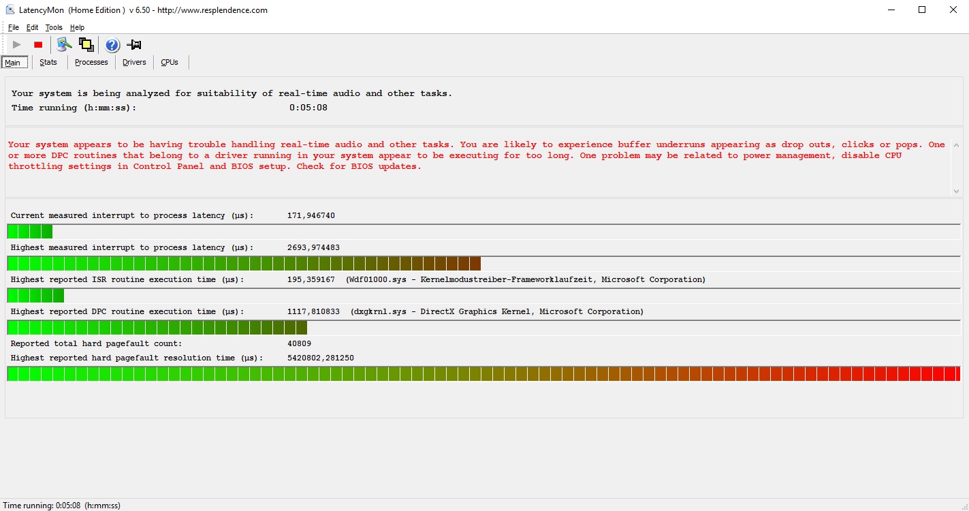Click the current interrupt latency bar

484,232
